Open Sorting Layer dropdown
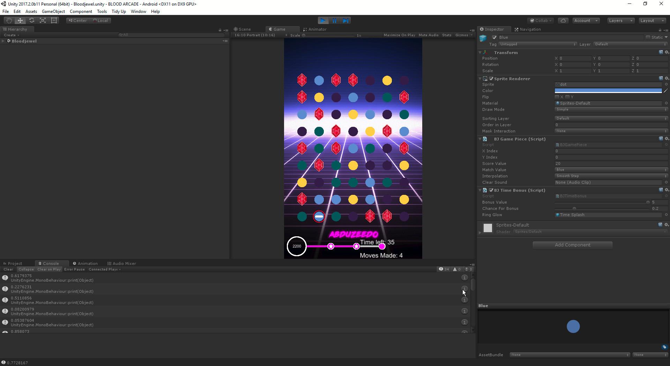The image size is (670, 366). tap(611, 119)
